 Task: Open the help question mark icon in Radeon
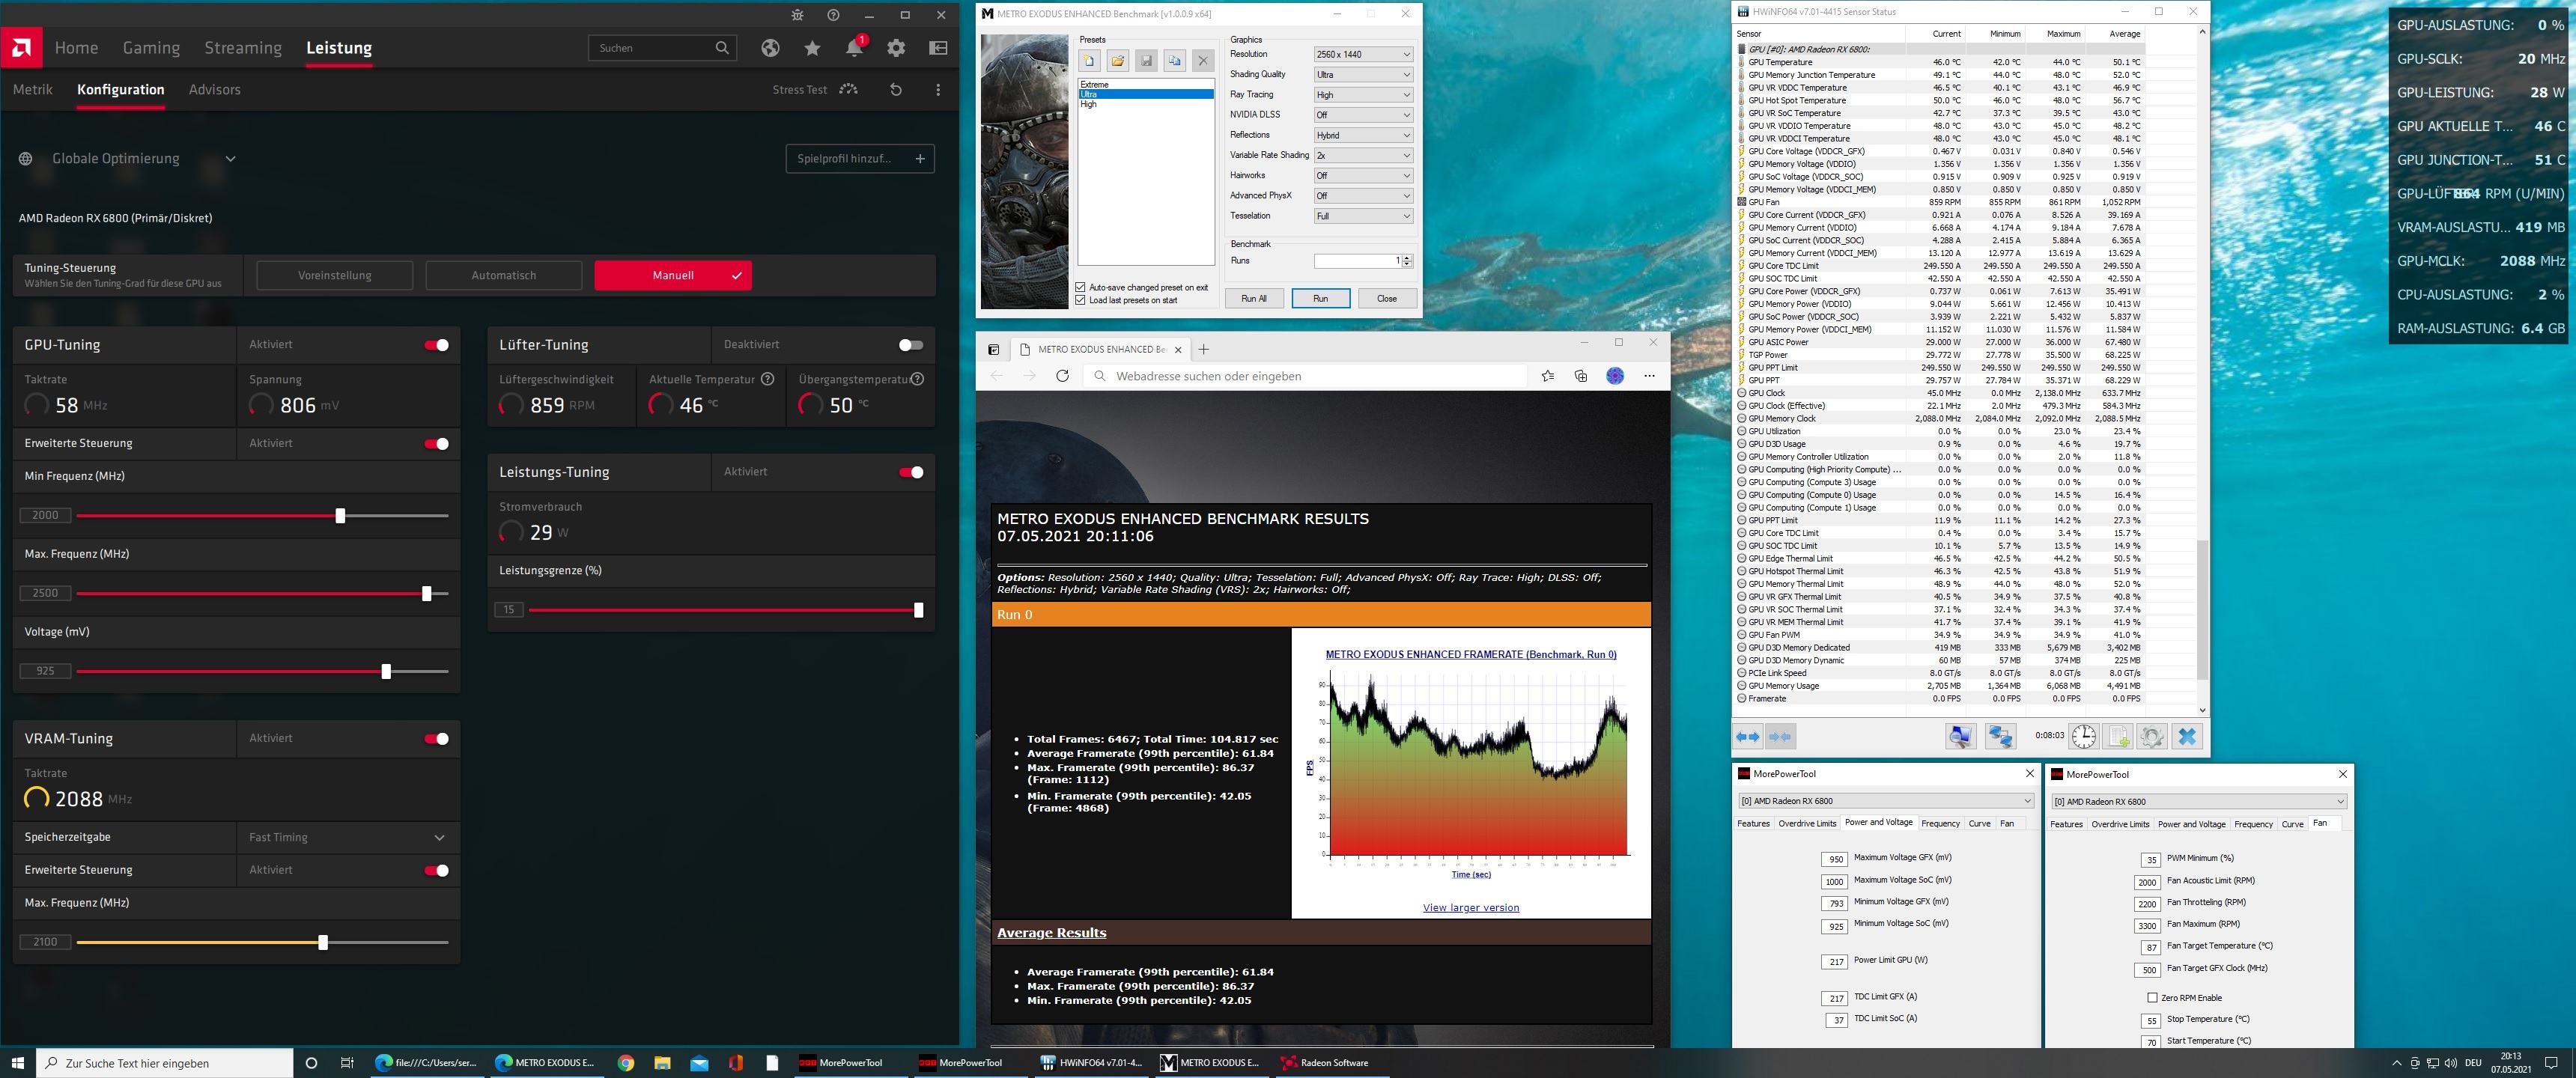tap(833, 15)
